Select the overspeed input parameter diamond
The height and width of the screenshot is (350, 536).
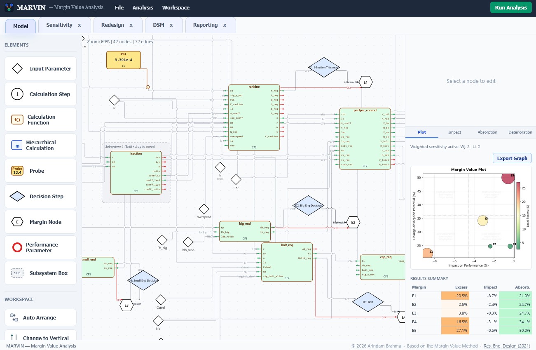tap(204, 209)
